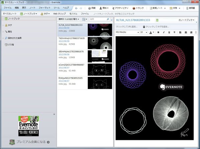Apply strikethrough formatting
Viewport: 200px width, 149px height.
(x=174, y=32)
